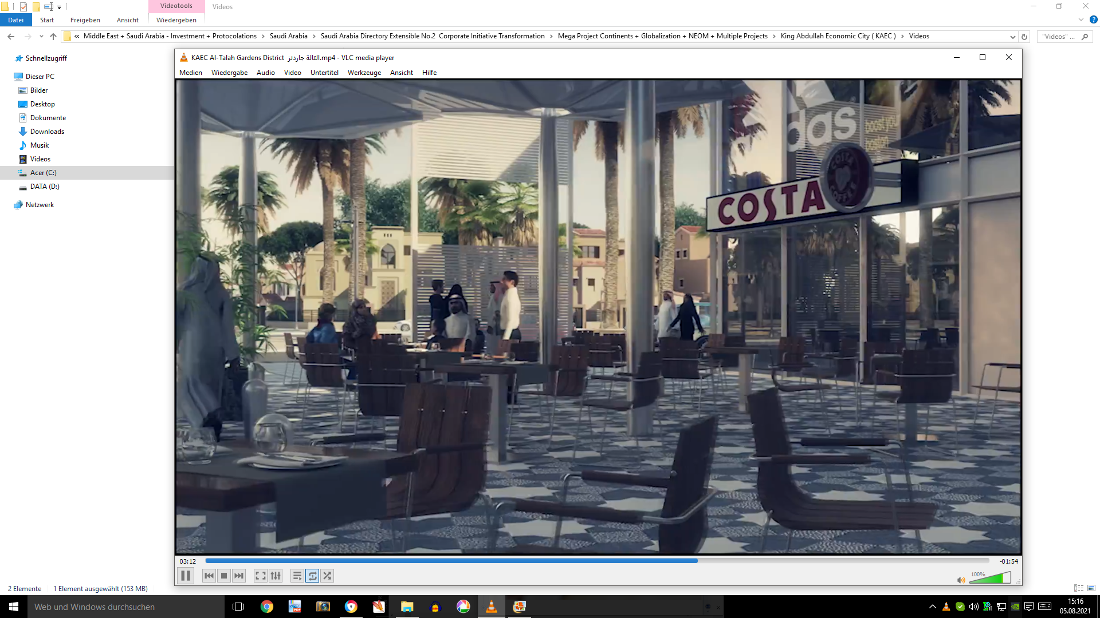The image size is (1100, 618).
Task: Click the rename quick access icon
Action: pos(49,7)
